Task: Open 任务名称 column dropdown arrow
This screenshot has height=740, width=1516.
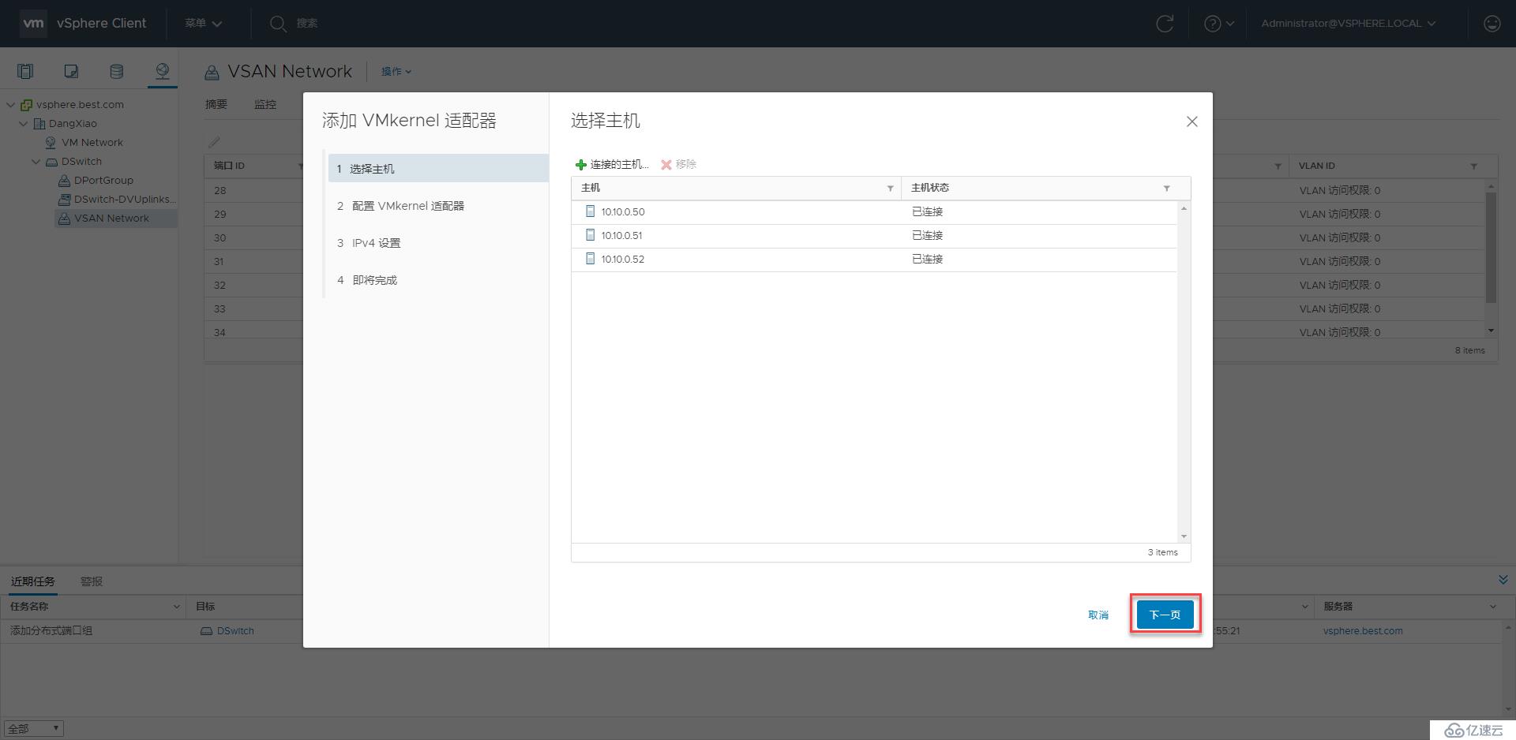Action: pos(176,607)
